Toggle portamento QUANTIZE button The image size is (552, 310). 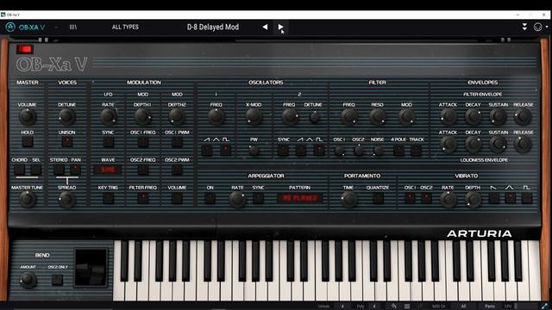(378, 198)
